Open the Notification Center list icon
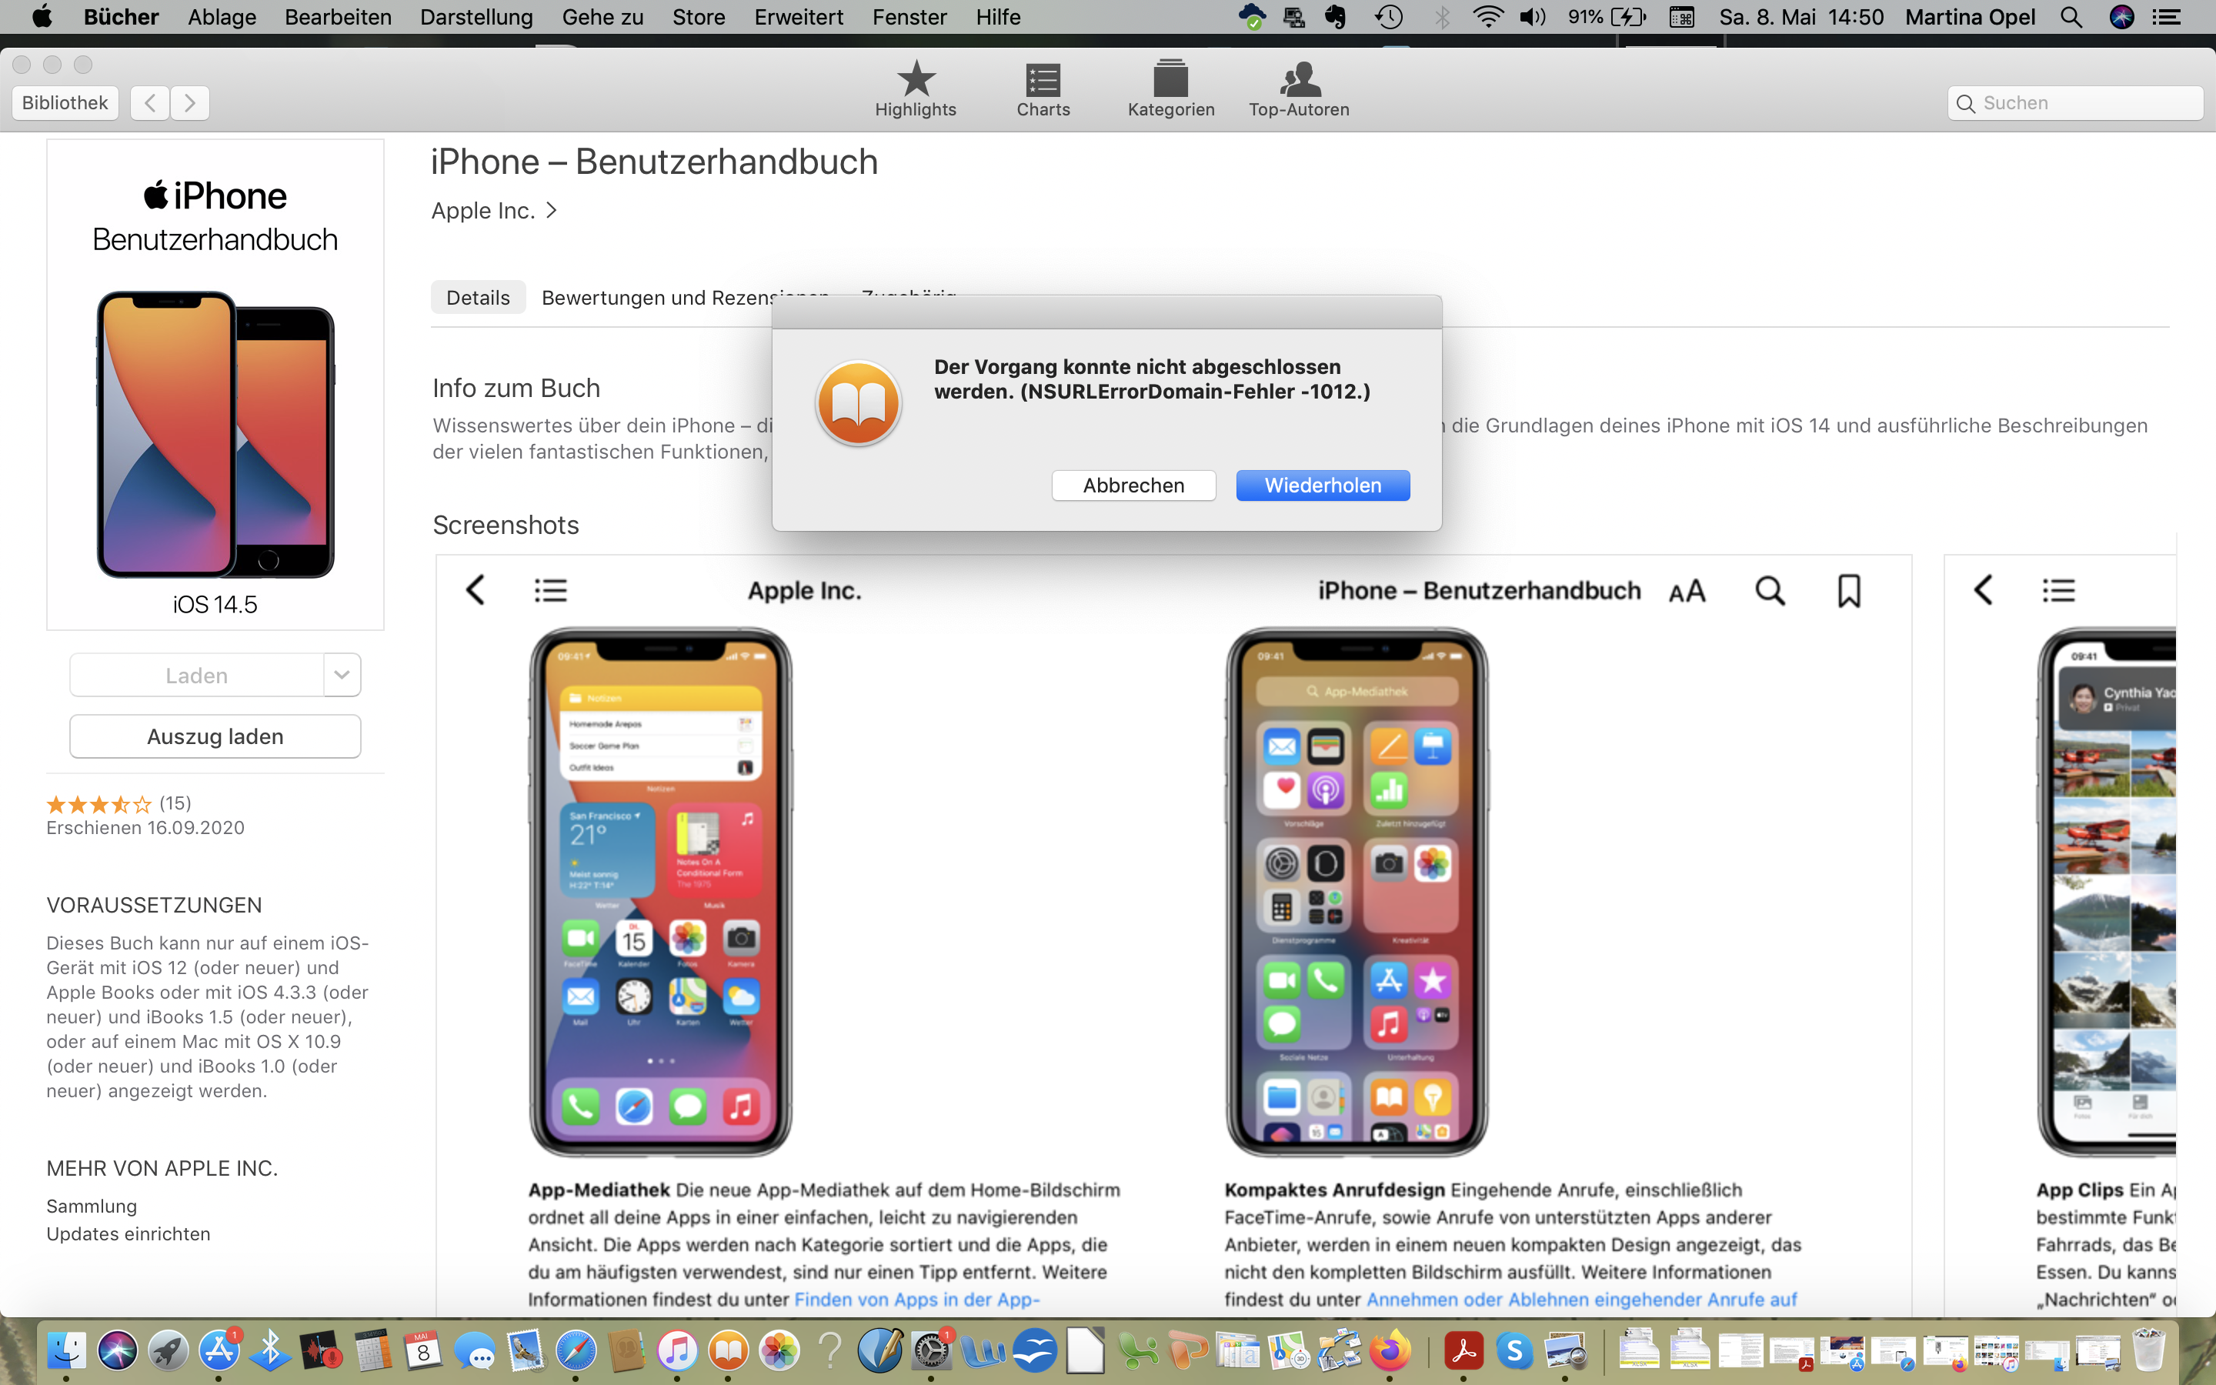The height and width of the screenshot is (1385, 2216). 2166,18
